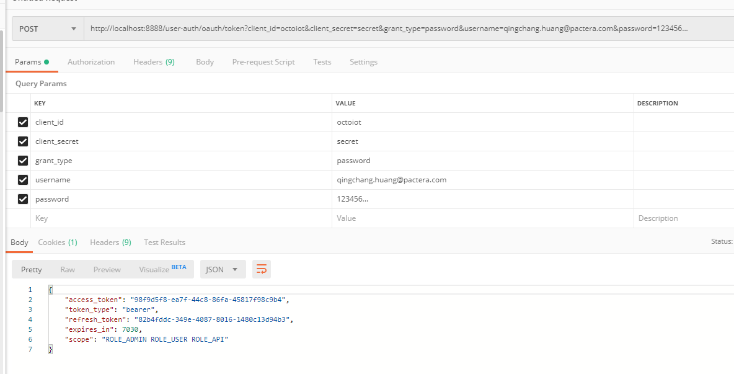Select the response Body tab
The width and height of the screenshot is (734, 374).
tap(19, 243)
